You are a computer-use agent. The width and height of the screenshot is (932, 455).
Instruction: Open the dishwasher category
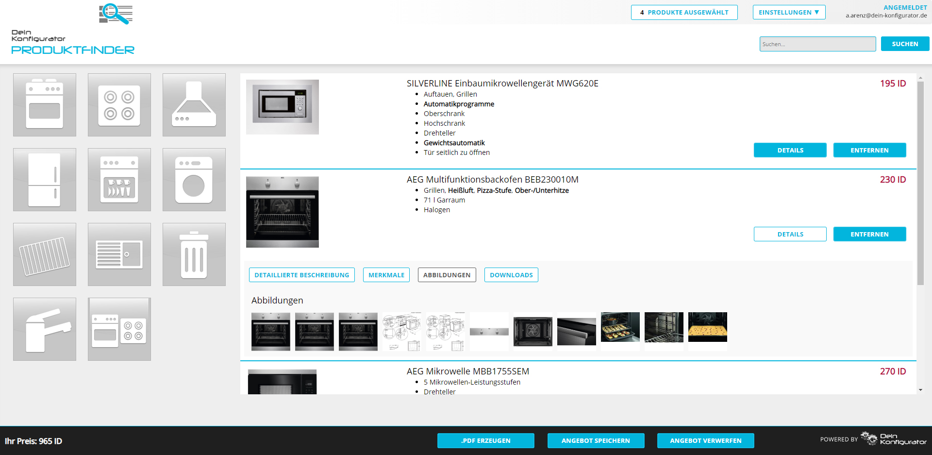coord(119,180)
